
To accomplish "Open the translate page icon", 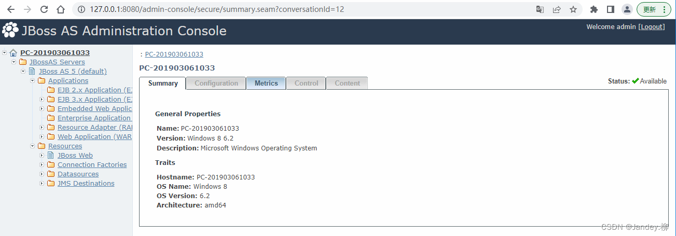I will 540,9.
